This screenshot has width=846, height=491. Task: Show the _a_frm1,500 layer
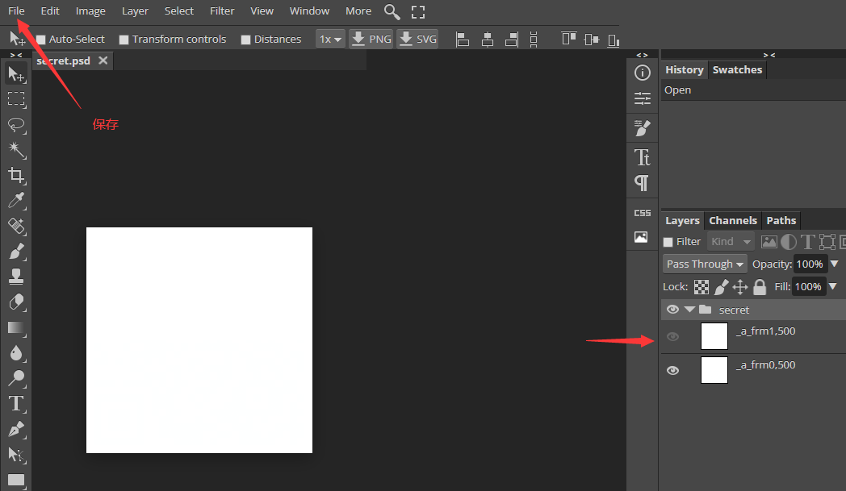click(672, 337)
